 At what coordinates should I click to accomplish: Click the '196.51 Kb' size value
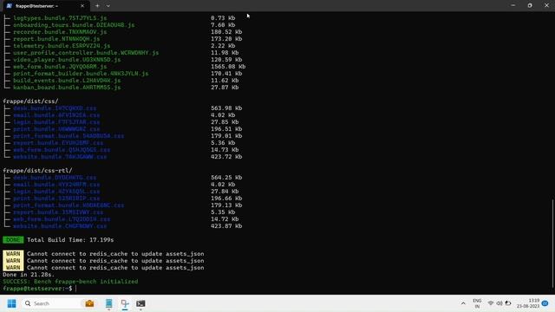(226, 129)
